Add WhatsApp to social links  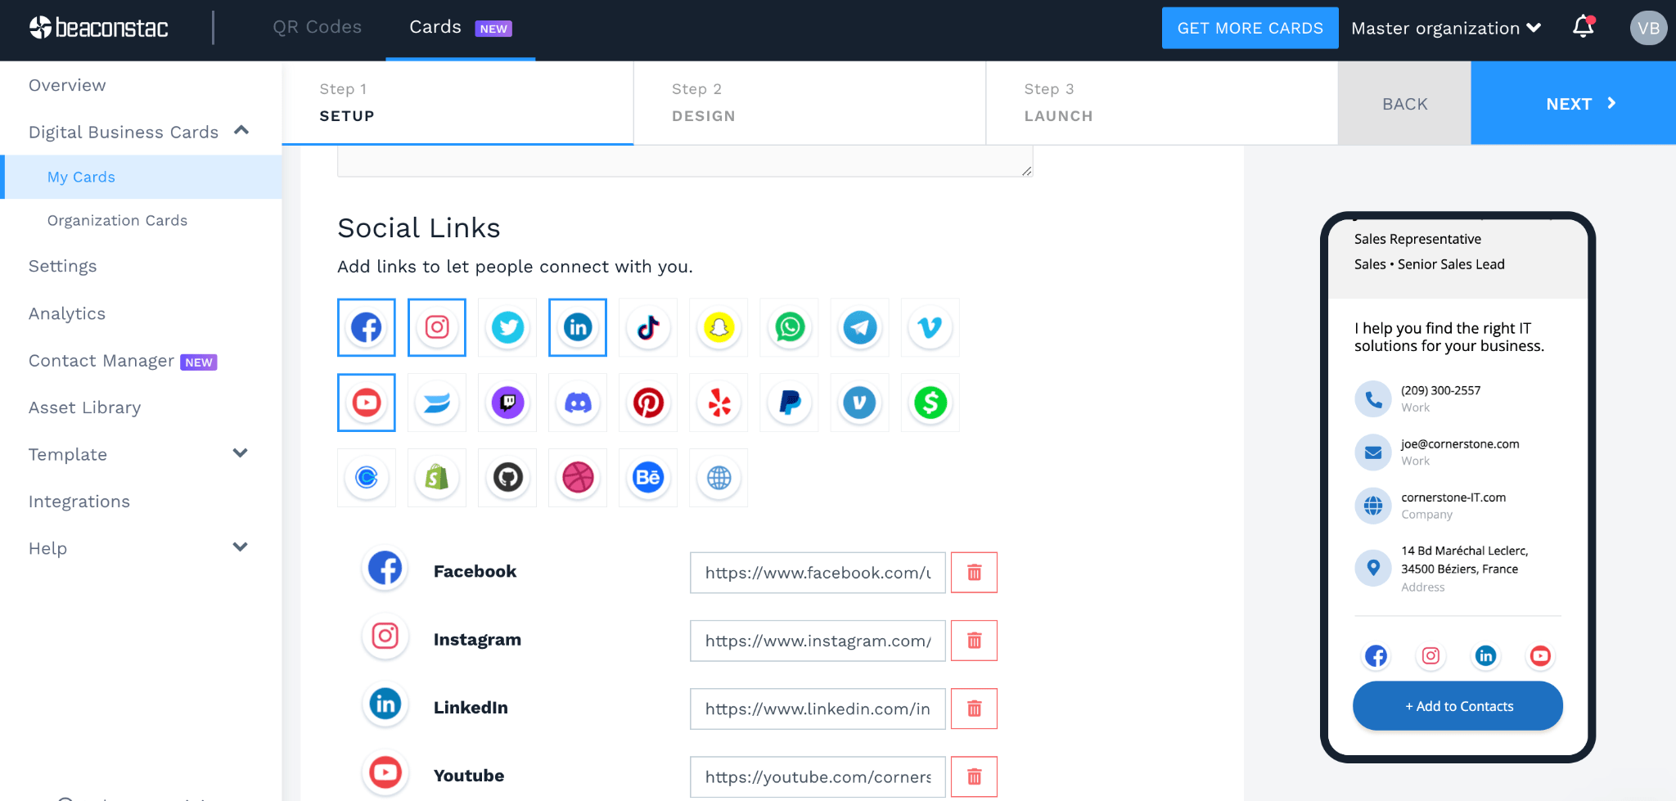[789, 328]
